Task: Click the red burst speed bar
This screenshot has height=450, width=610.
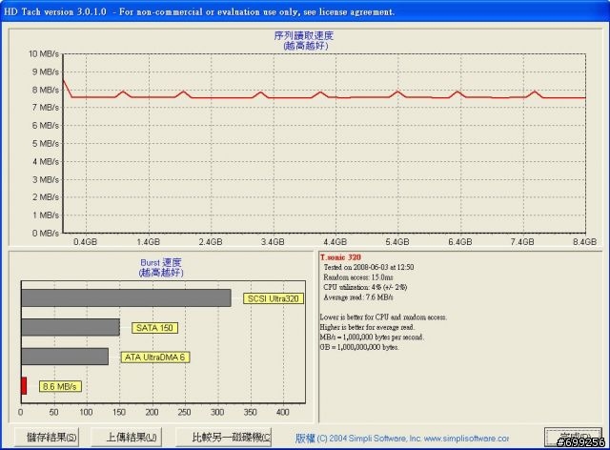Action: click(24, 385)
